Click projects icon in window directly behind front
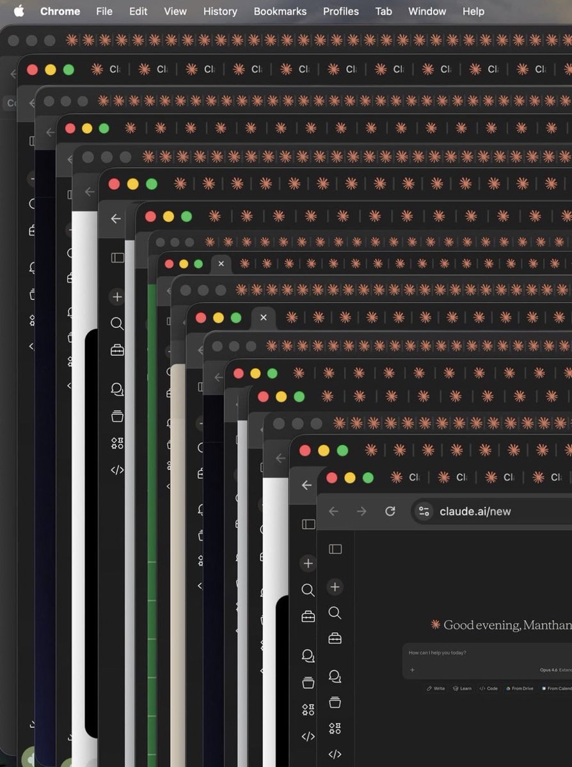Viewport: 572px width, 767px height. pyautogui.click(x=308, y=683)
